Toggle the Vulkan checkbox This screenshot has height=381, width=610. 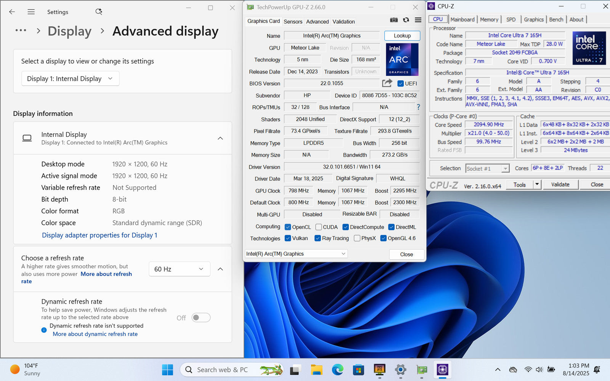tap(288, 238)
